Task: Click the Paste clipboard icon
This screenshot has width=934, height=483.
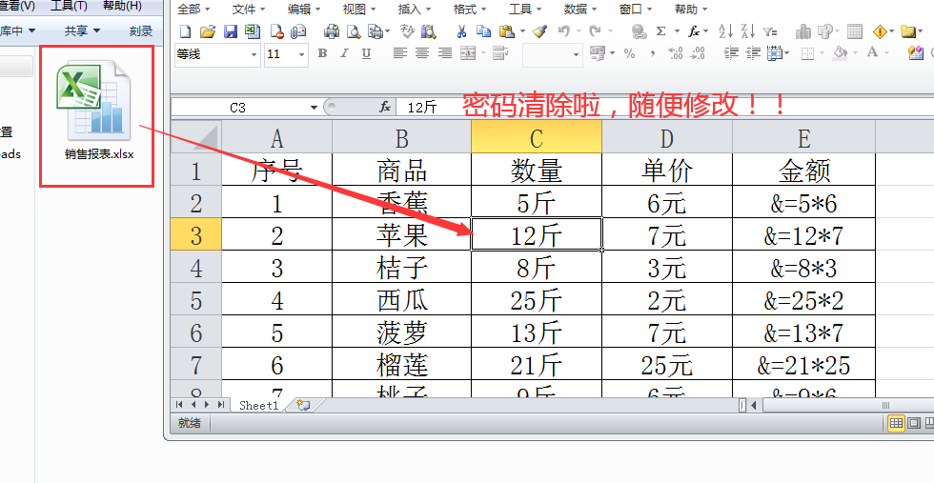Action: 506,31
